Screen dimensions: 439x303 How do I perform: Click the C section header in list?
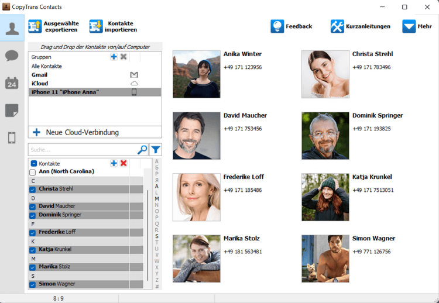(x=86, y=181)
